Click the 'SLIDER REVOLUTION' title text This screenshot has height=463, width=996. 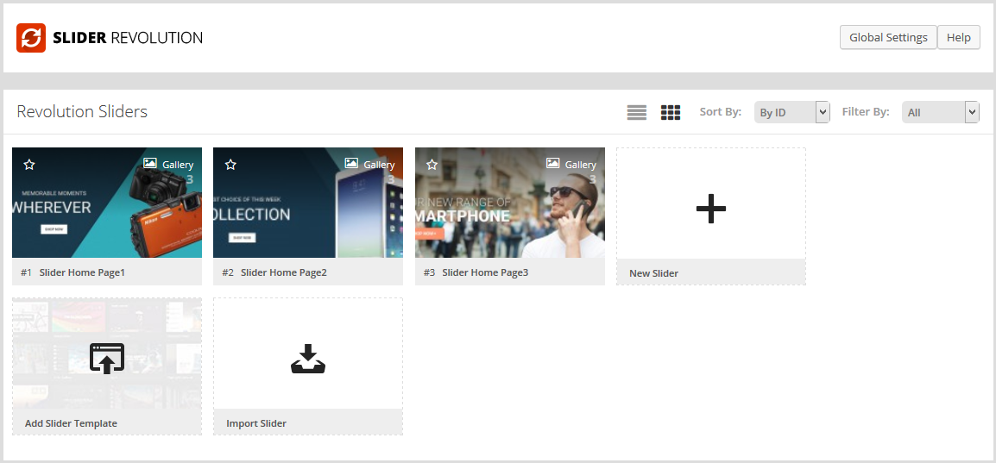tap(128, 37)
